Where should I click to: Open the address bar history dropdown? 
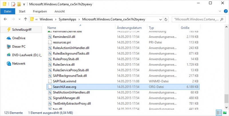pyautogui.click(x=161, y=19)
